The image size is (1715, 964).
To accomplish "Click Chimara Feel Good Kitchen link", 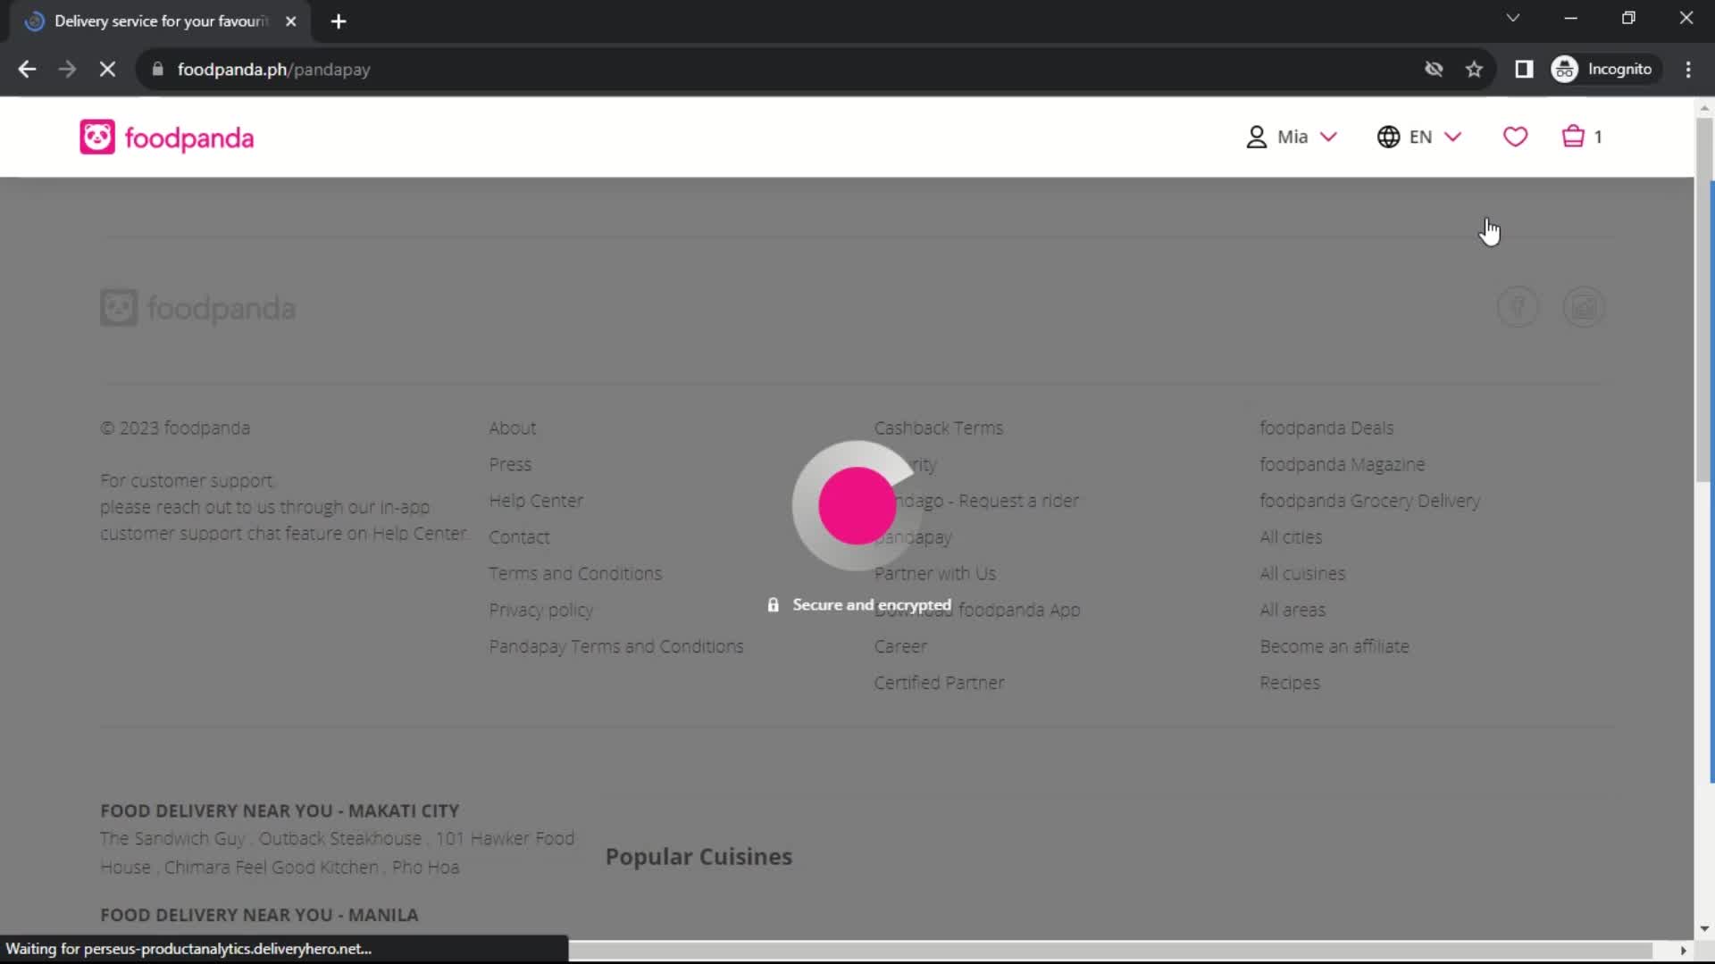I will 272,867.
